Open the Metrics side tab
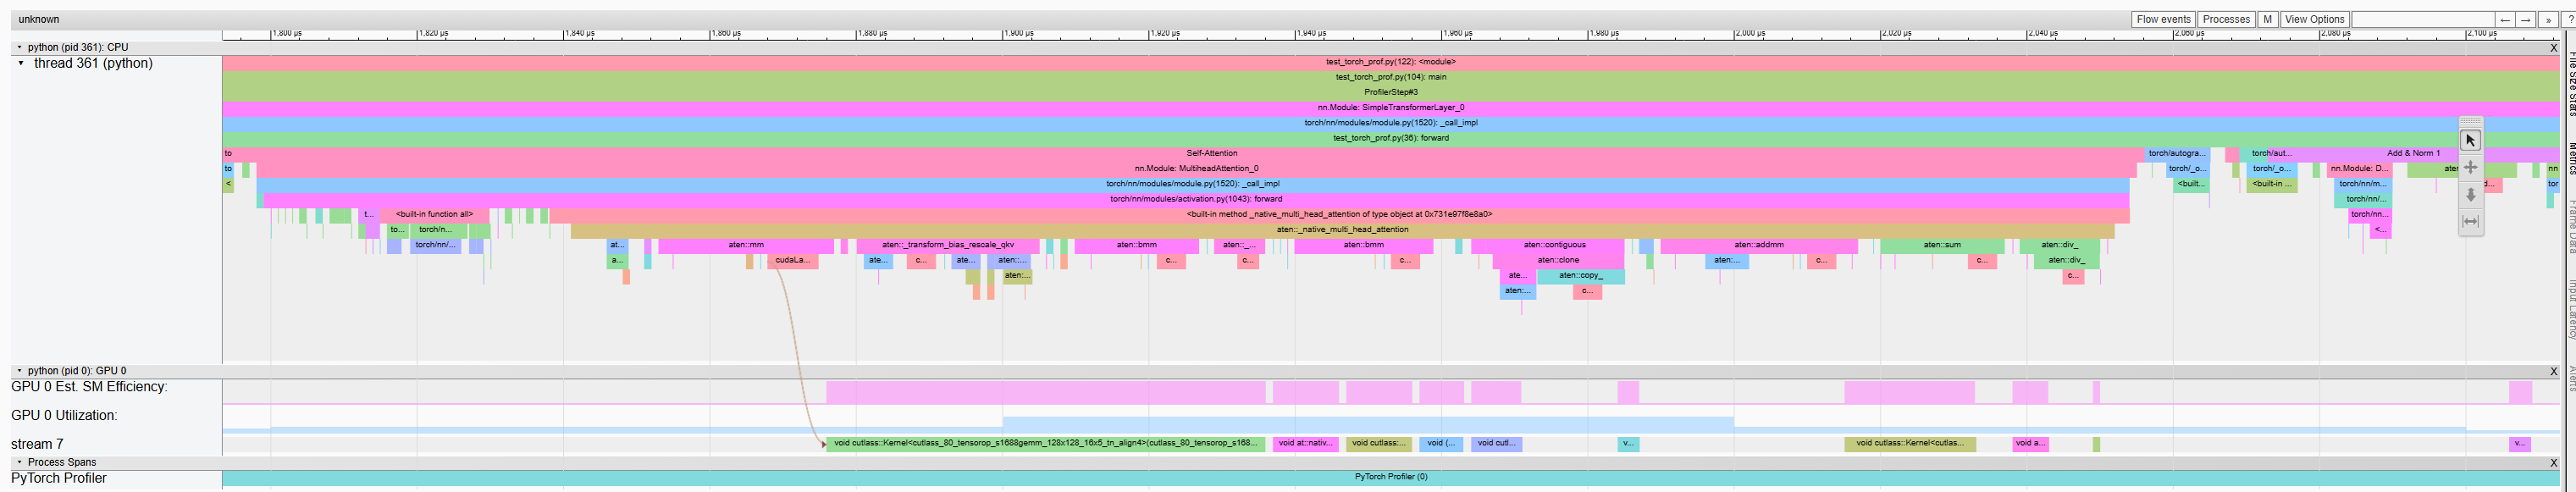The image size is (2576, 492). click(x=2569, y=158)
